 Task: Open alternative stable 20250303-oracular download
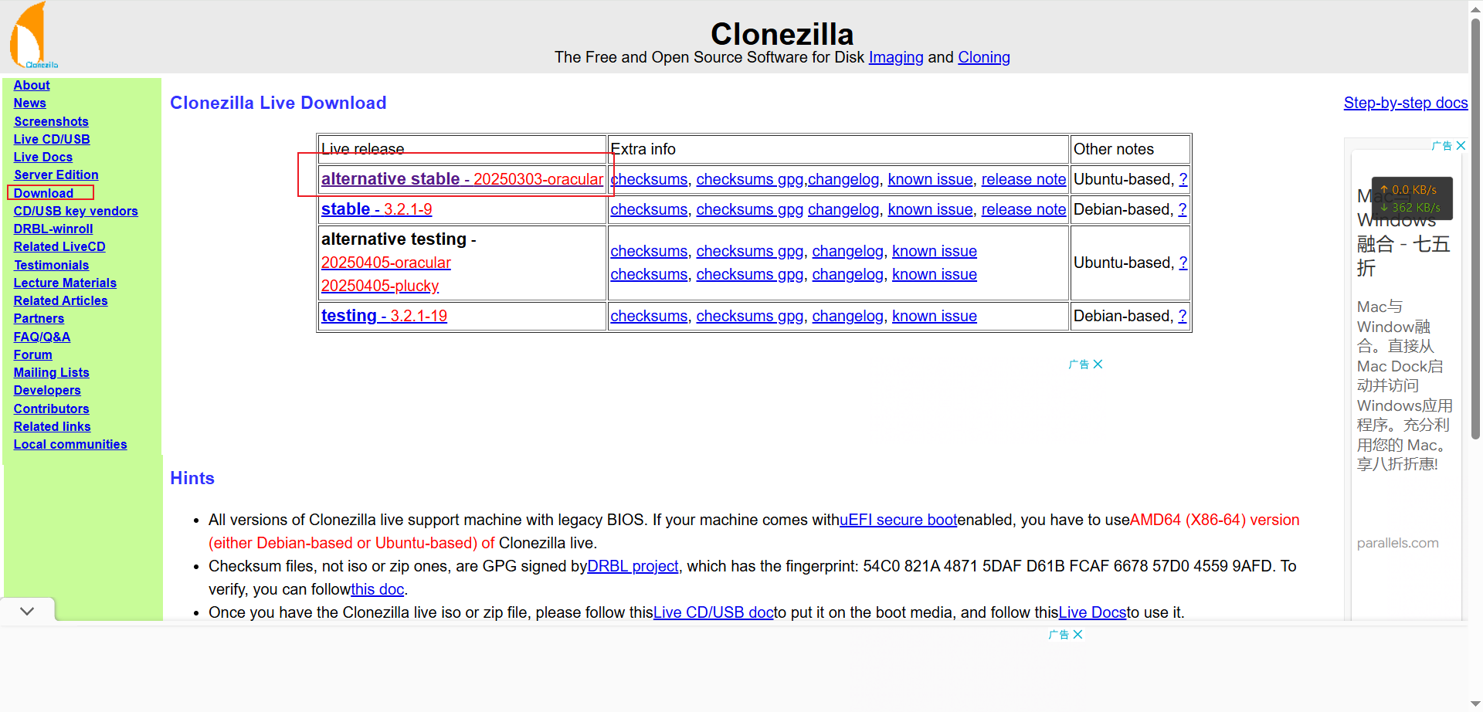click(462, 179)
